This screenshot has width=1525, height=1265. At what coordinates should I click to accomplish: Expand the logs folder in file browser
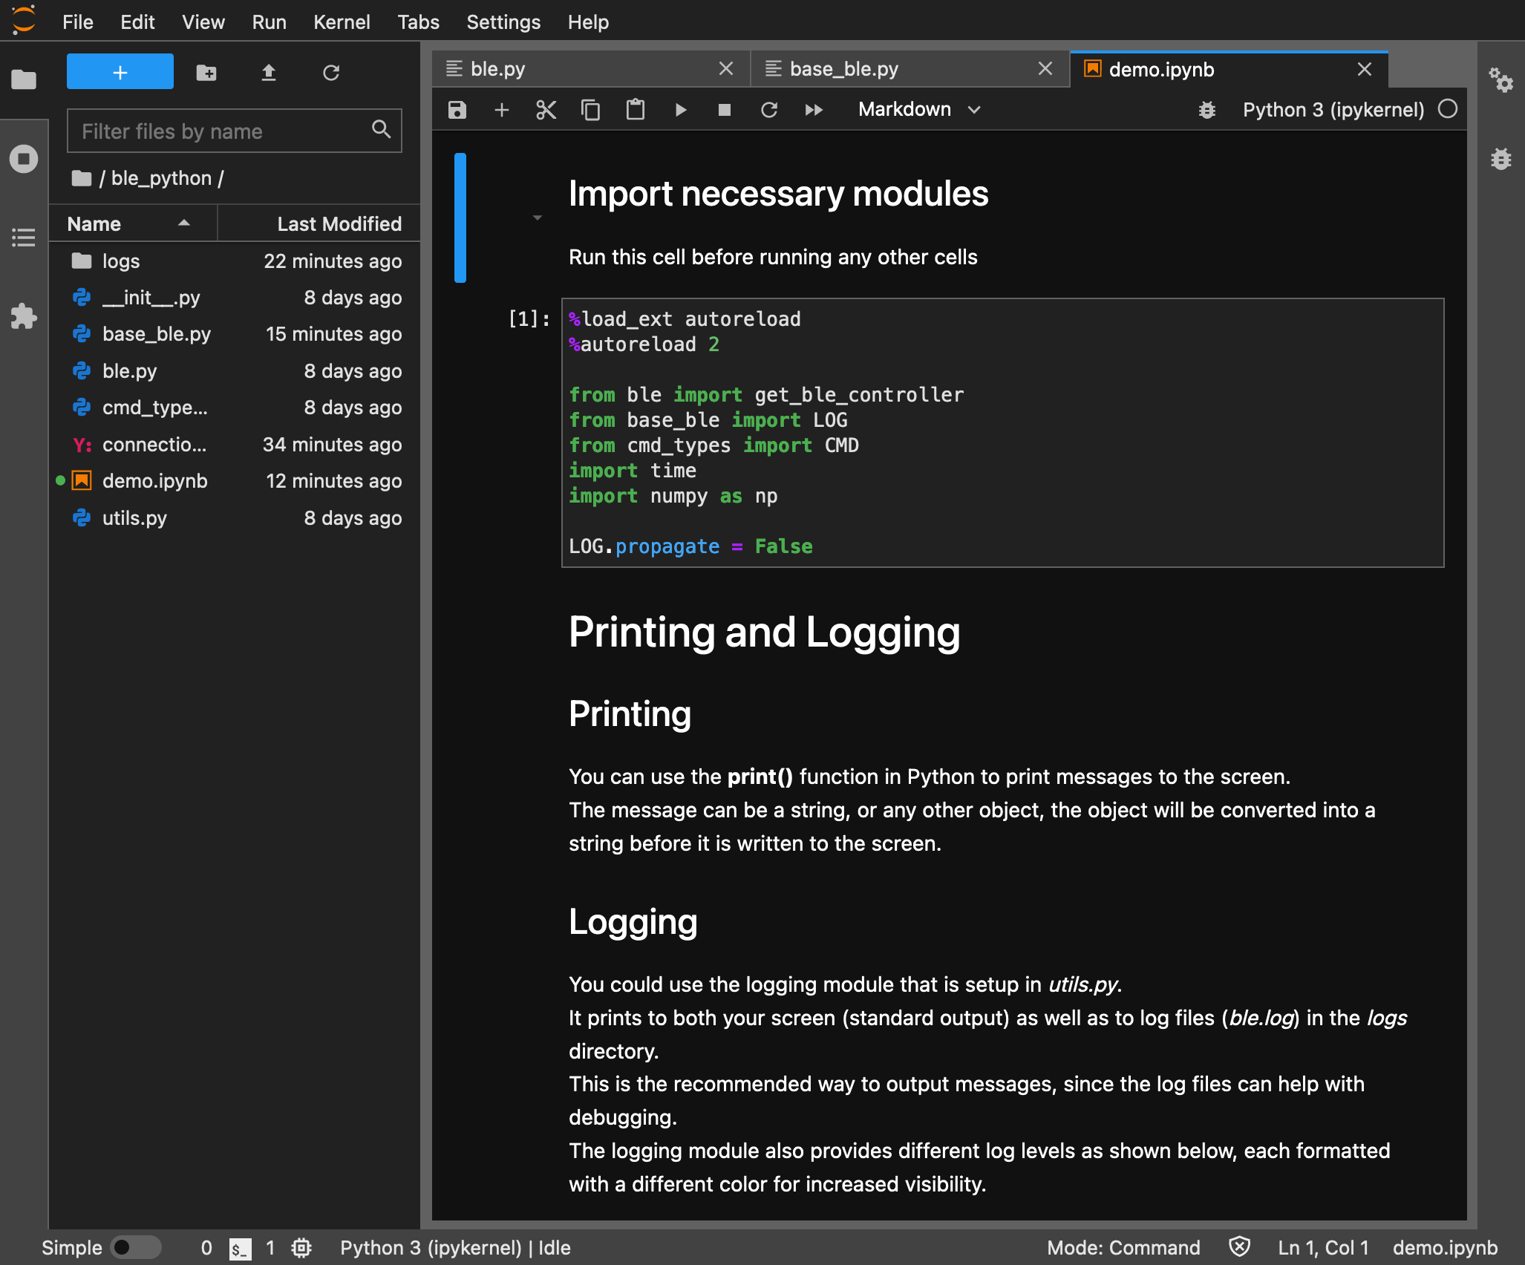pyautogui.click(x=122, y=261)
